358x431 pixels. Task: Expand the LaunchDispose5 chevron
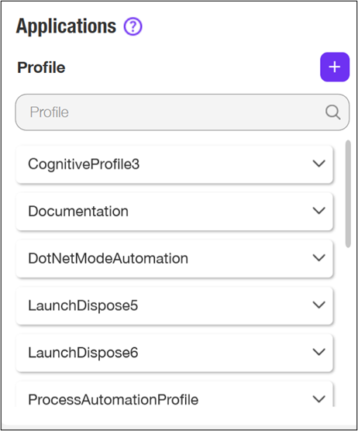318,305
